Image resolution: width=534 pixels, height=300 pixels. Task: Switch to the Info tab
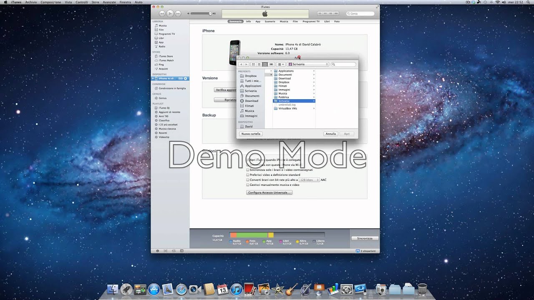point(248,21)
